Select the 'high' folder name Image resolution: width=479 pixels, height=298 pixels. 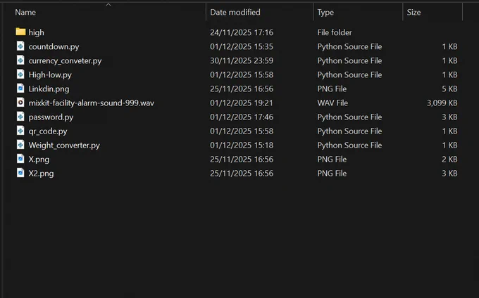(37, 32)
